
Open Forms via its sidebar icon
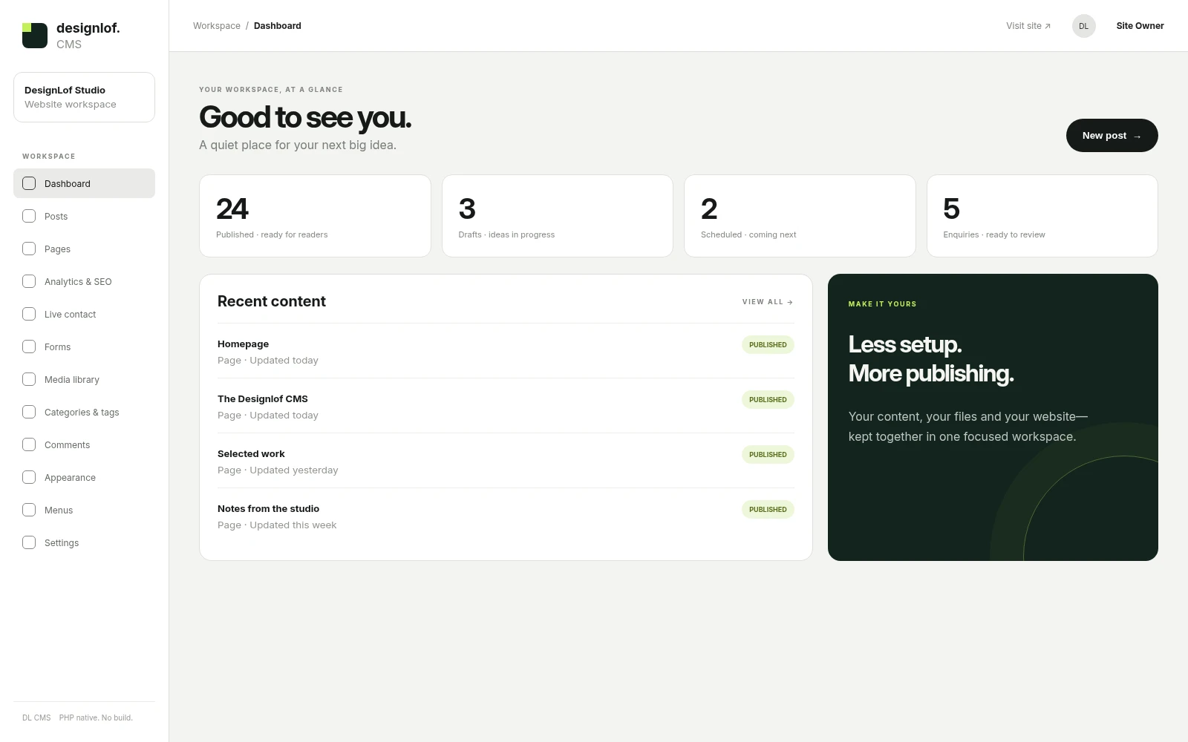click(29, 347)
